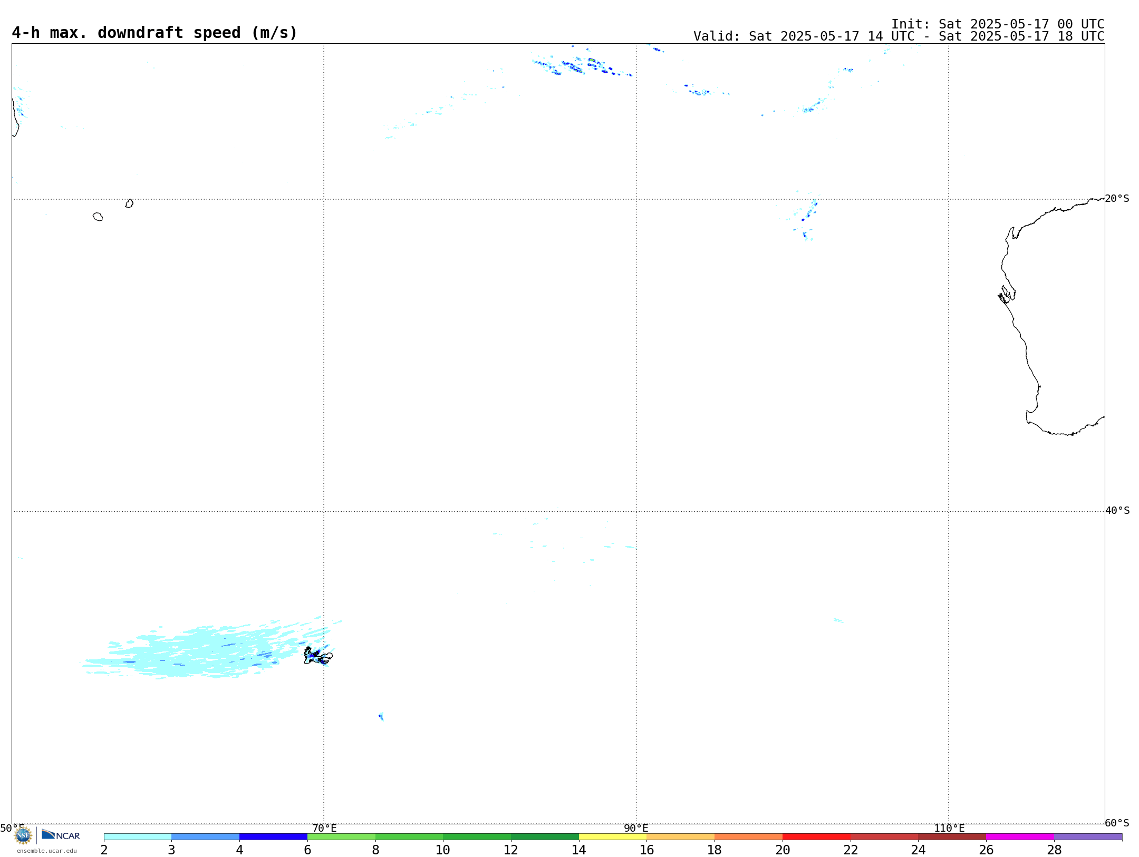Click the sky blue 3–4 m/s swatch

206,837
